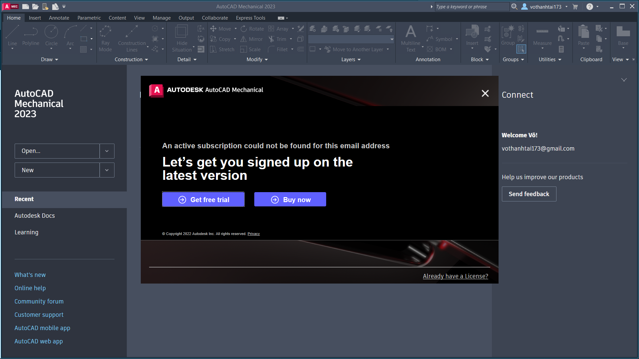
Task: Click the Construction Lines tool
Action: pos(132,38)
